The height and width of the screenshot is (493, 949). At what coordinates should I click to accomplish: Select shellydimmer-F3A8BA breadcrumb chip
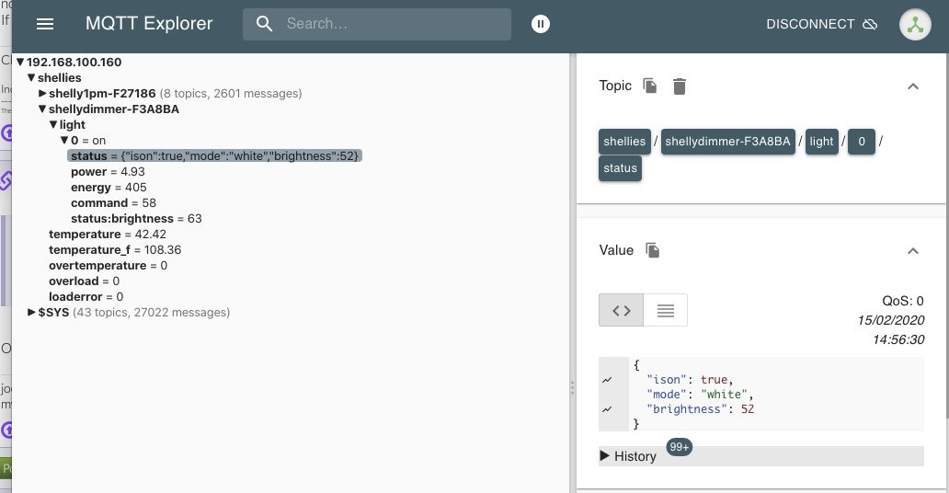pos(728,141)
